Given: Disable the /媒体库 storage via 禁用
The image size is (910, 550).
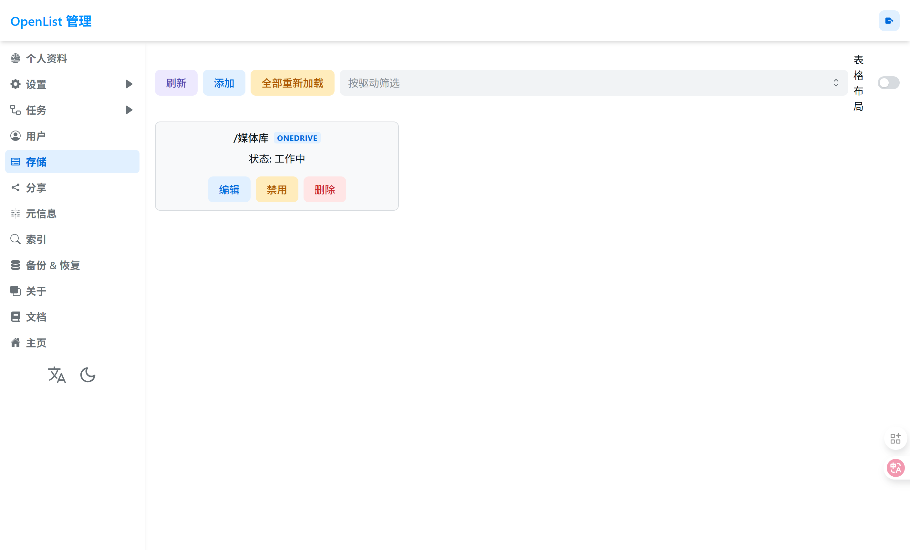Looking at the screenshot, I should [x=277, y=189].
